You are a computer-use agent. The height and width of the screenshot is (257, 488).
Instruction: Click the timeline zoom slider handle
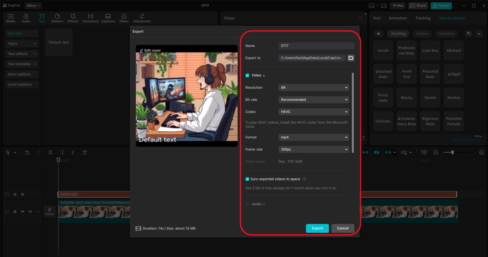pos(452,152)
